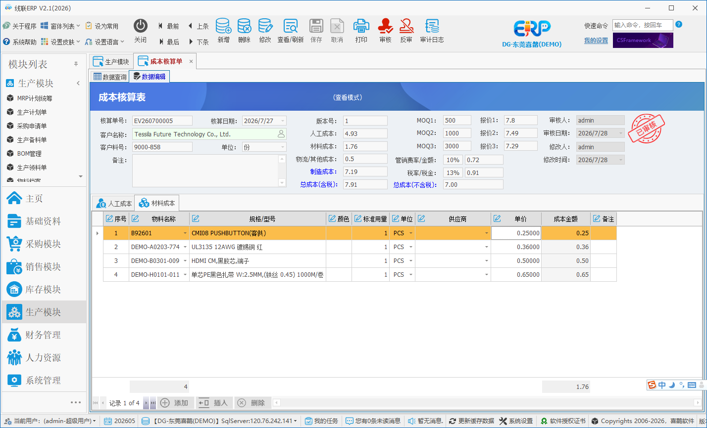Go to first record with 最前
The image size is (707, 428).
[169, 26]
